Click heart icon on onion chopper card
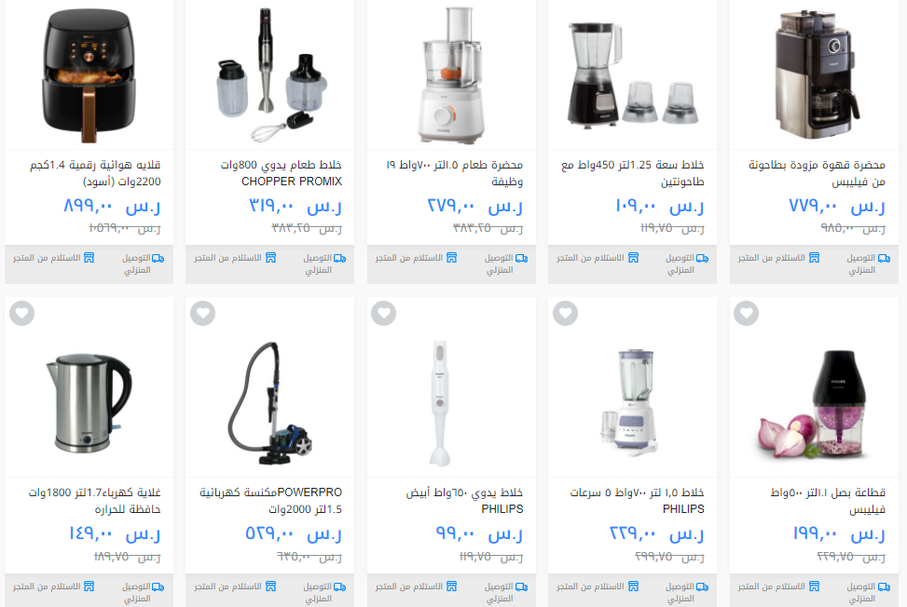 coord(746,314)
